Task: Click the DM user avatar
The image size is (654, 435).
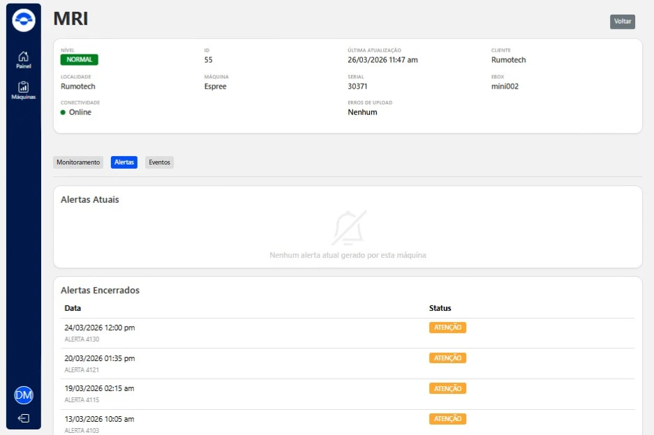Action: [x=24, y=395]
